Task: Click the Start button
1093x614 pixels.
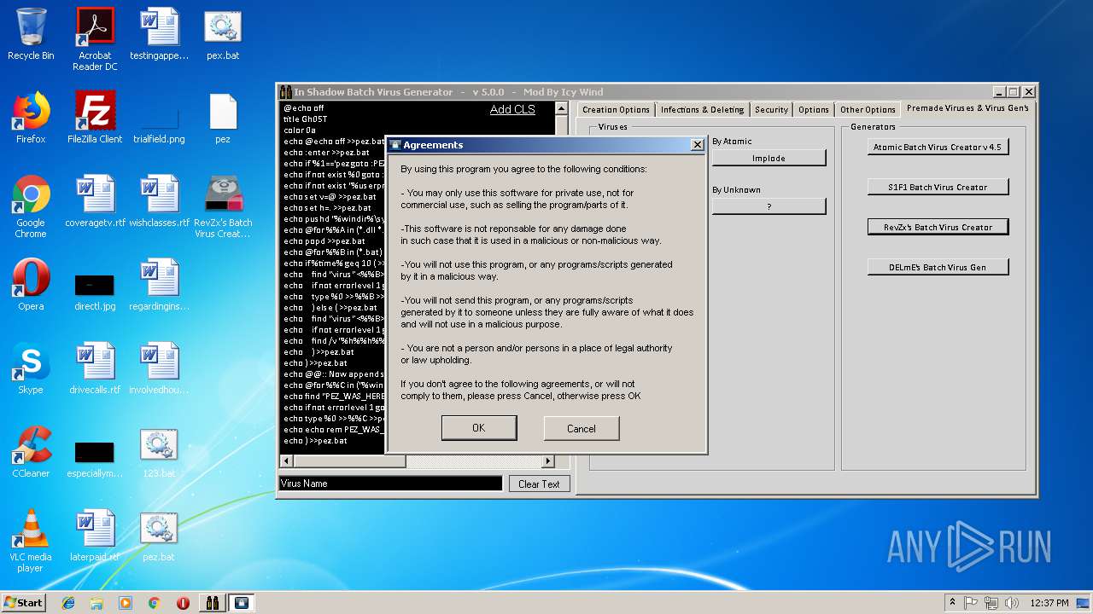Action: coord(23,603)
